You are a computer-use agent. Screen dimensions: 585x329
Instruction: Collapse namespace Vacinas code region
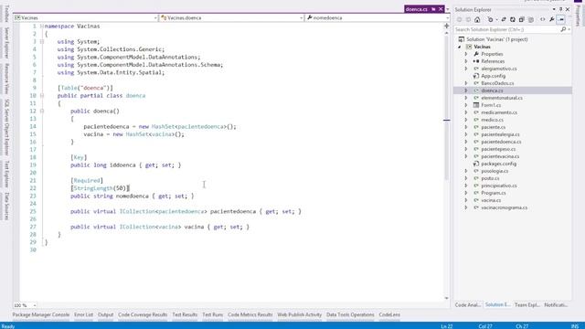coord(42,27)
